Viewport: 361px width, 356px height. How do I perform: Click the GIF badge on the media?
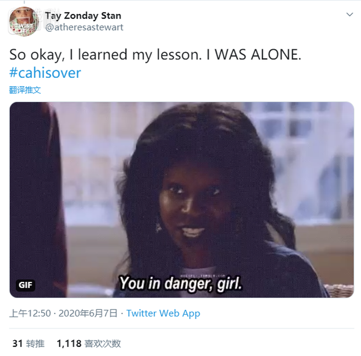26,285
